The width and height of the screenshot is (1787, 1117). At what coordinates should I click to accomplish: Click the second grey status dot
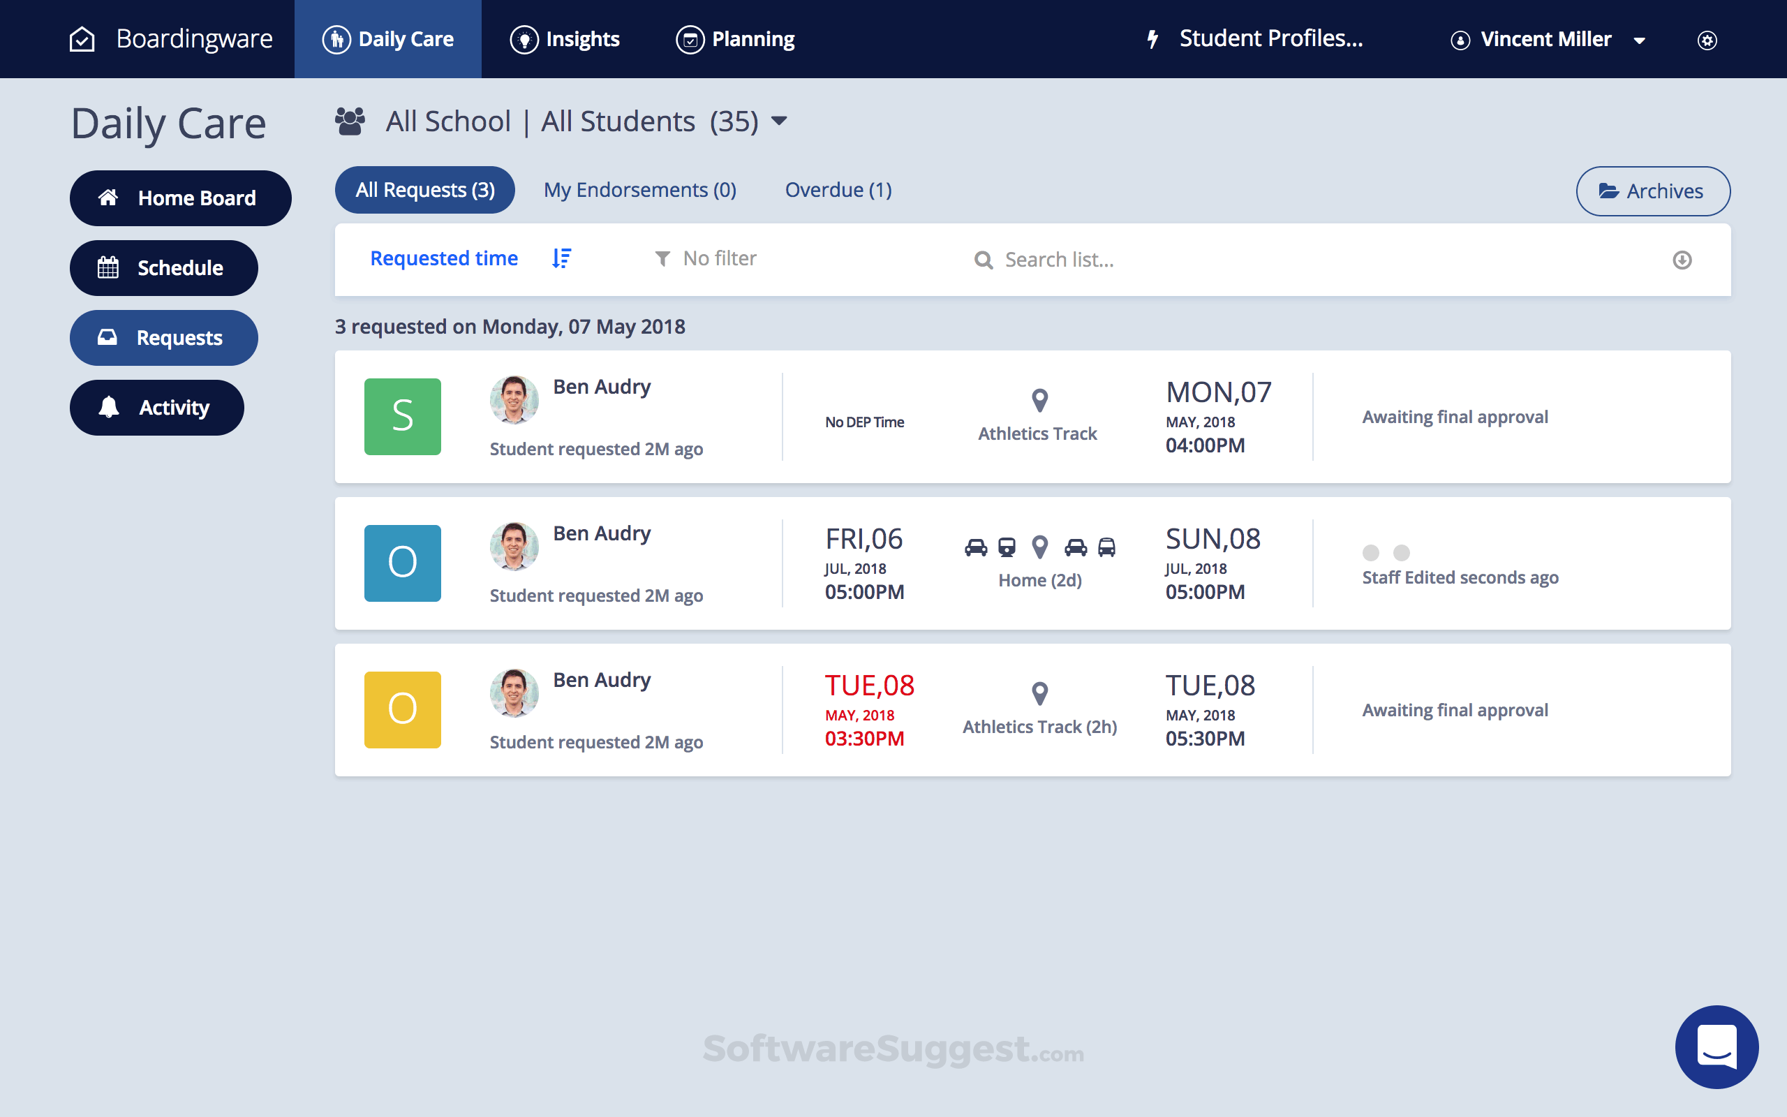coord(1402,553)
